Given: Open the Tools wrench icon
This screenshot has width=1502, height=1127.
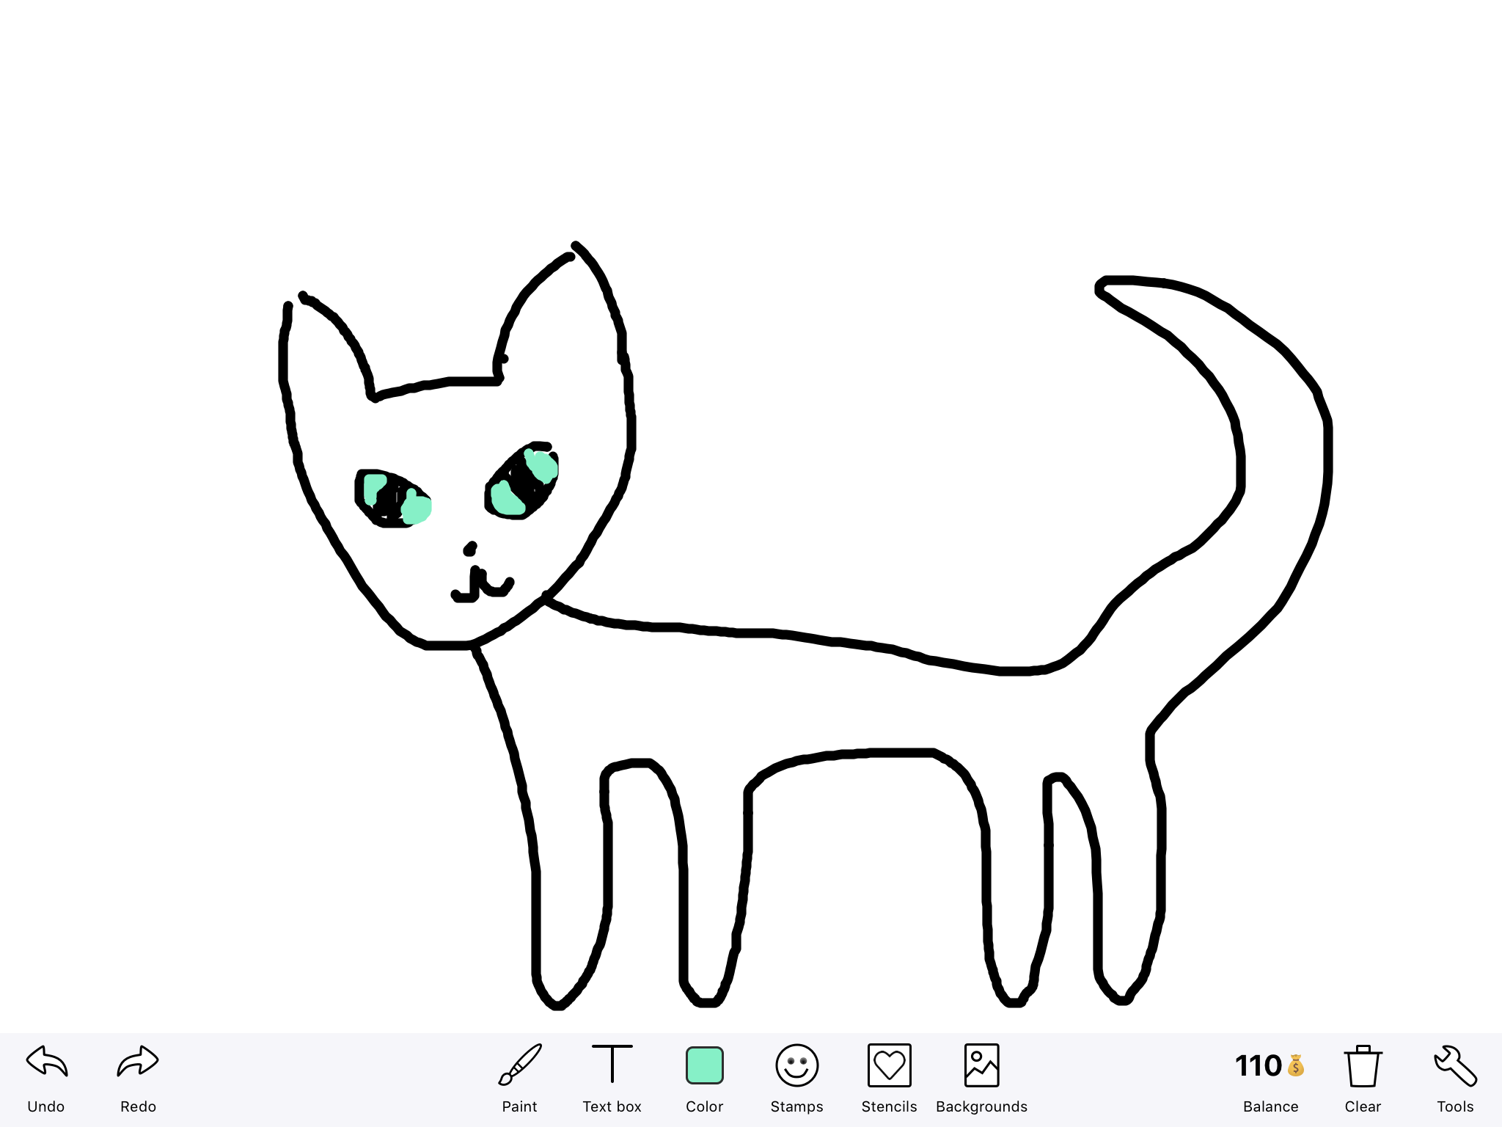Looking at the screenshot, I should [x=1455, y=1066].
